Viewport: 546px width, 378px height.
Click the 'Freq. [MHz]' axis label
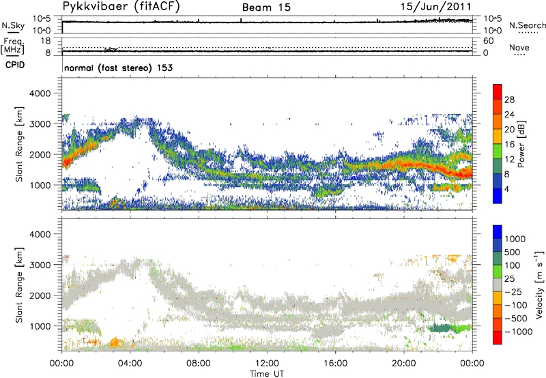pos(12,46)
